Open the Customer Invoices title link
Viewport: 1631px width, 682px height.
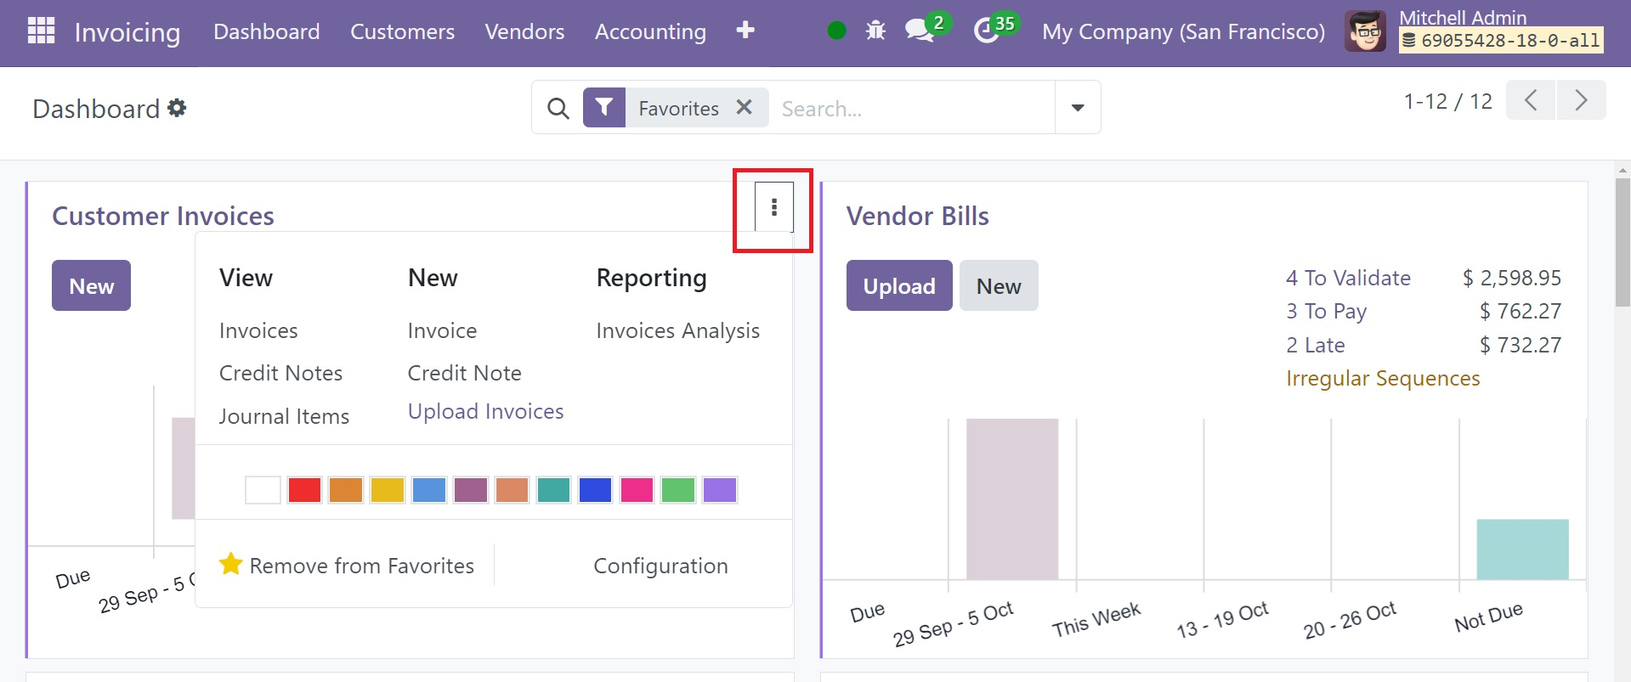tap(163, 216)
